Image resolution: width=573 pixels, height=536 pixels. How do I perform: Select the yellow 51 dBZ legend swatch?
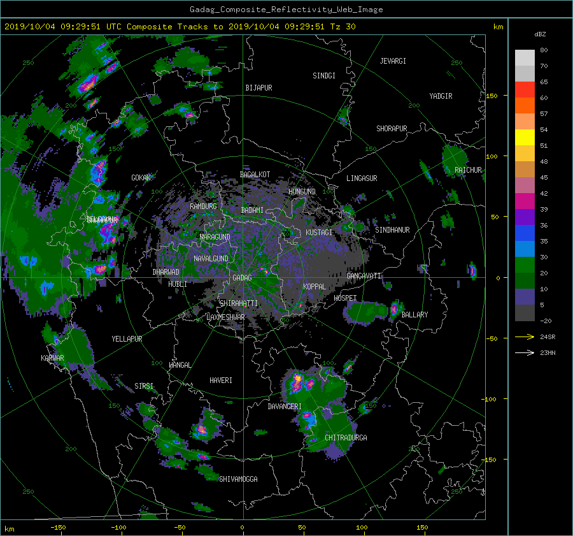pyautogui.click(x=525, y=138)
